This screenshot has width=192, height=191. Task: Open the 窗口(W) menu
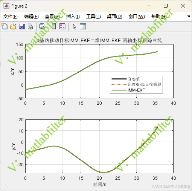pyautogui.click(x=136, y=17)
